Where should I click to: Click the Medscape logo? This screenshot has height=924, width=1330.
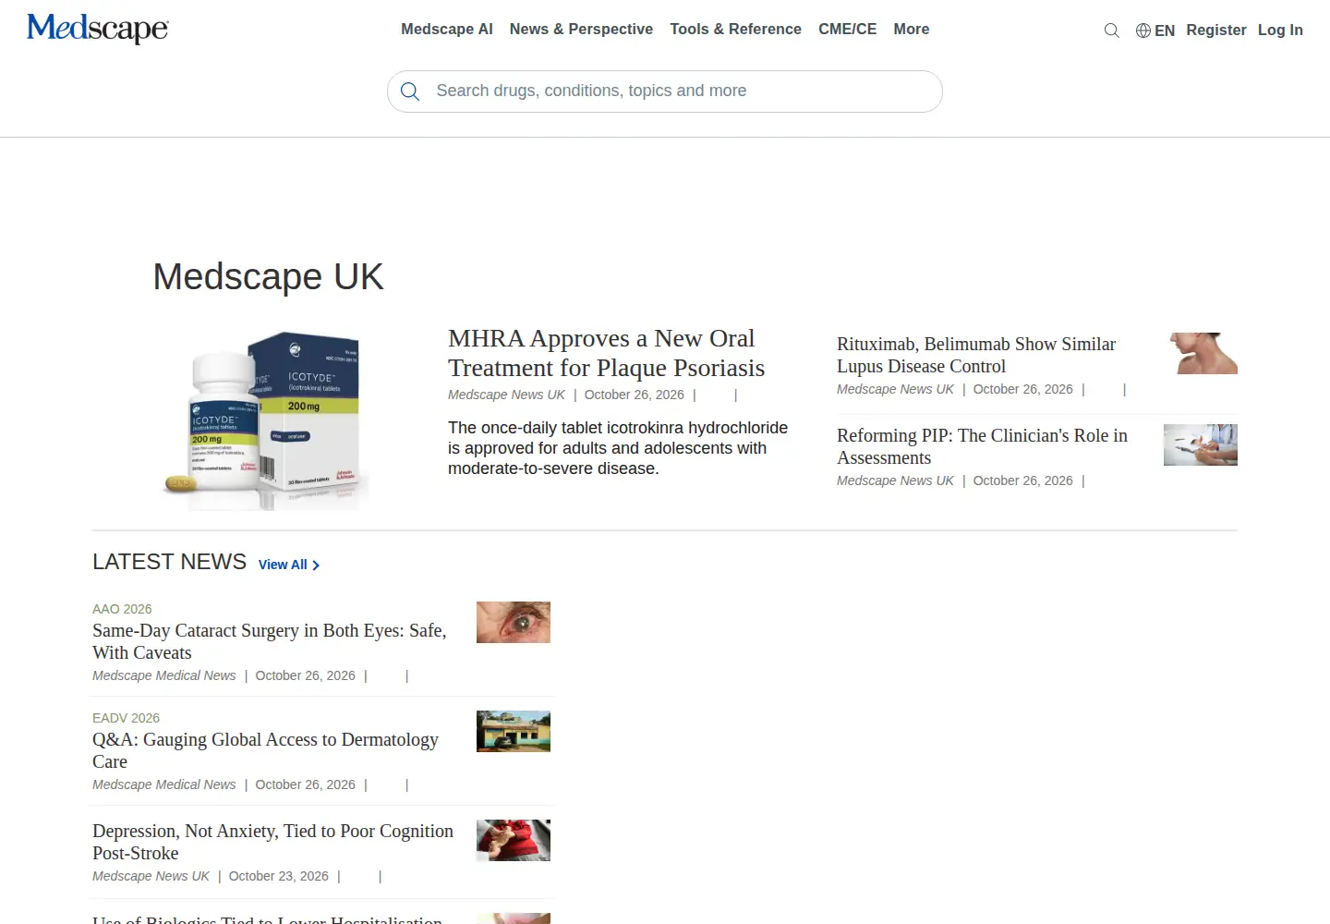point(98,29)
